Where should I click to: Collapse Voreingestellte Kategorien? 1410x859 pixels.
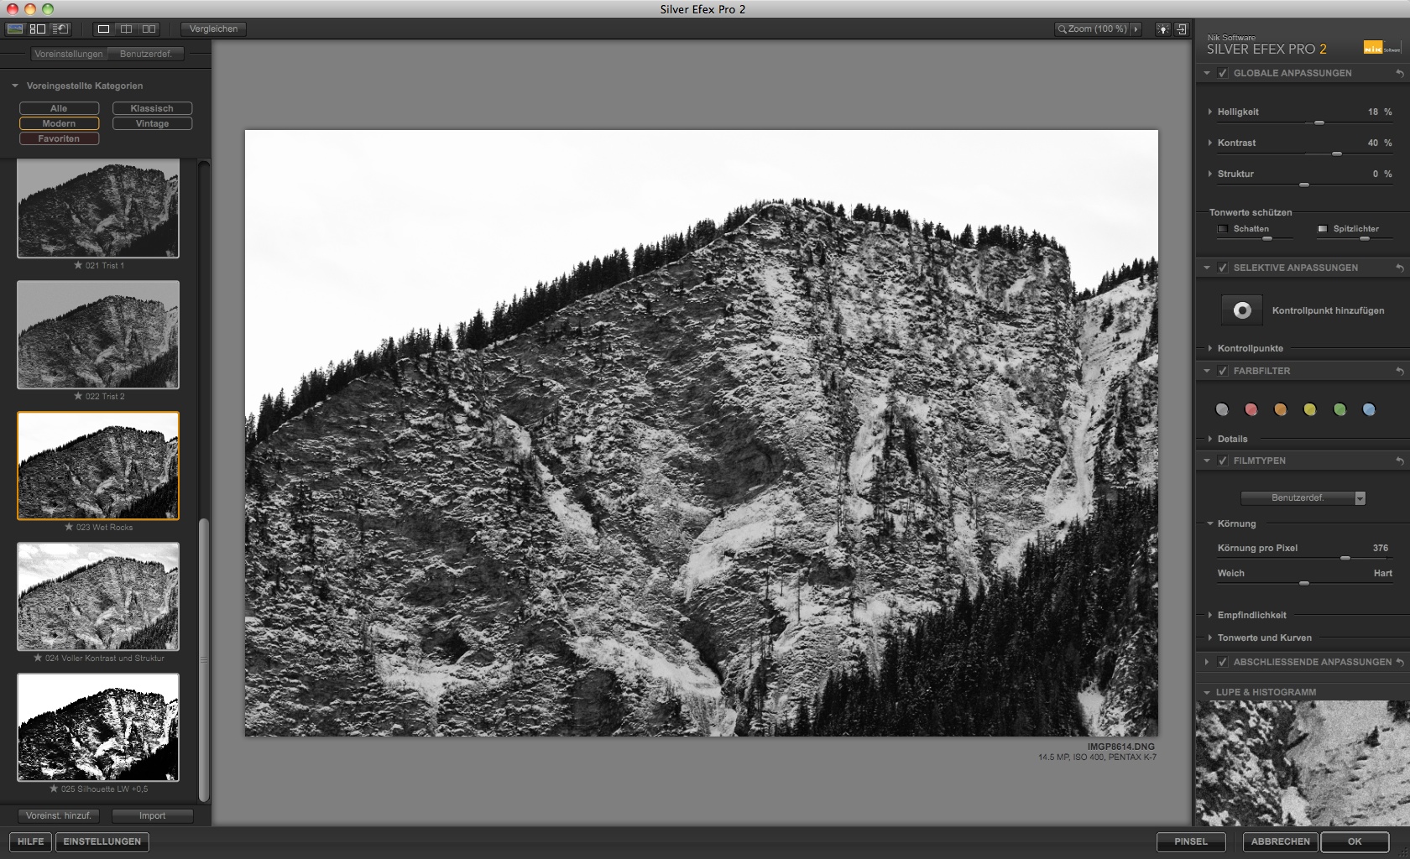15,86
